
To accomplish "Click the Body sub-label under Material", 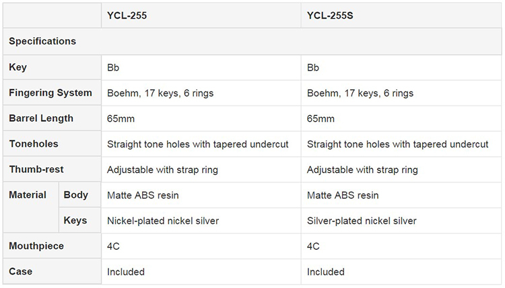I will (76, 195).
